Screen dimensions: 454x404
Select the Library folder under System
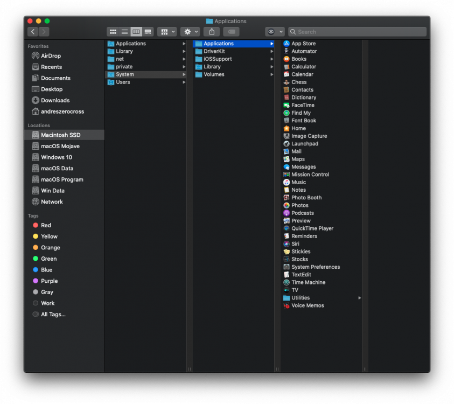(x=233, y=67)
